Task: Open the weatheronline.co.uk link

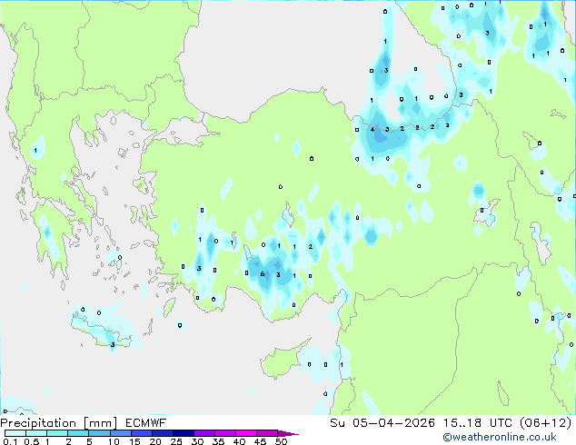Action: 500,437
